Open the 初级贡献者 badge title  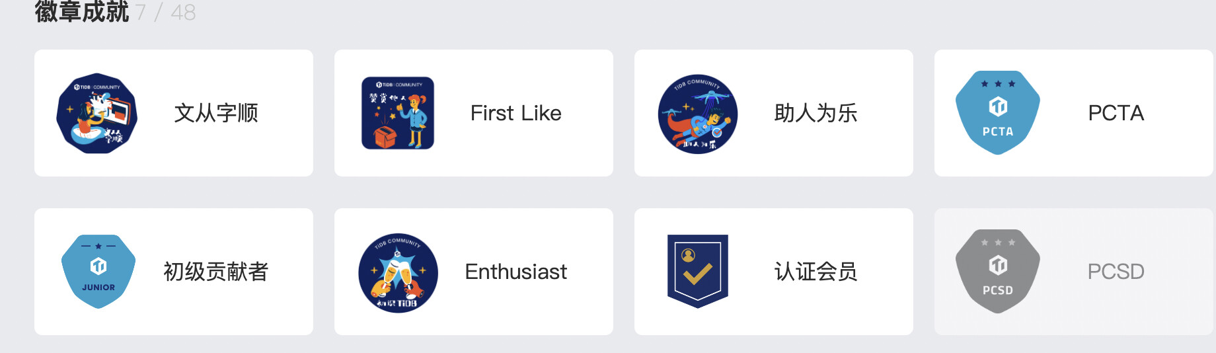216,272
